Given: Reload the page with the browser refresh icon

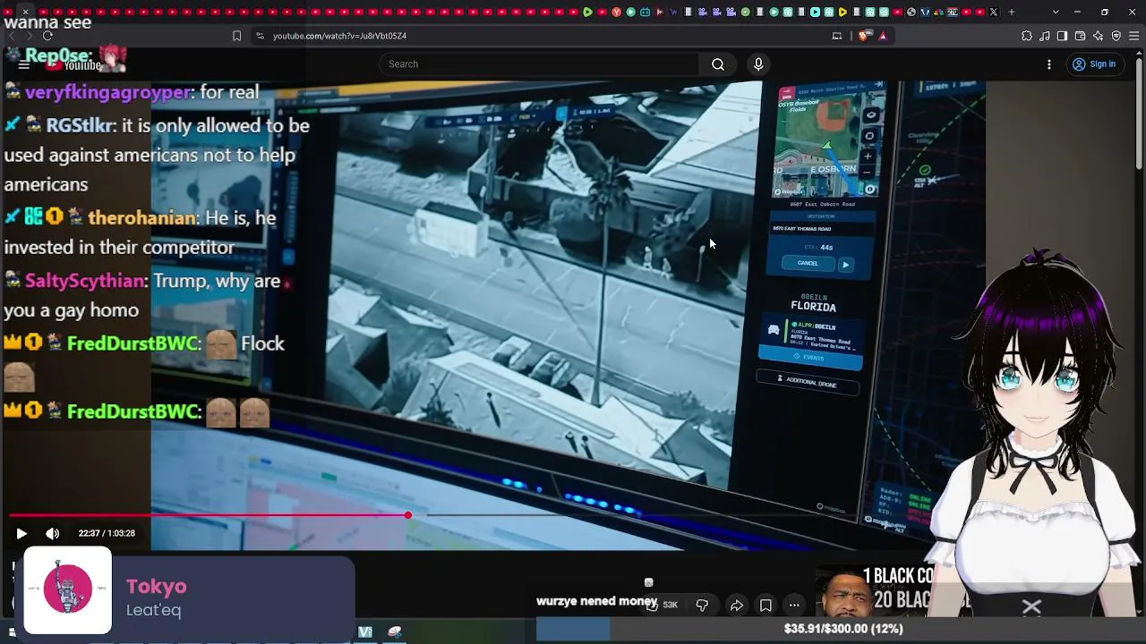Looking at the screenshot, I should (x=47, y=36).
